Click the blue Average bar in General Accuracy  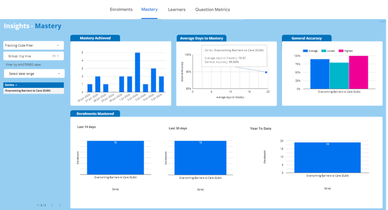(320, 74)
